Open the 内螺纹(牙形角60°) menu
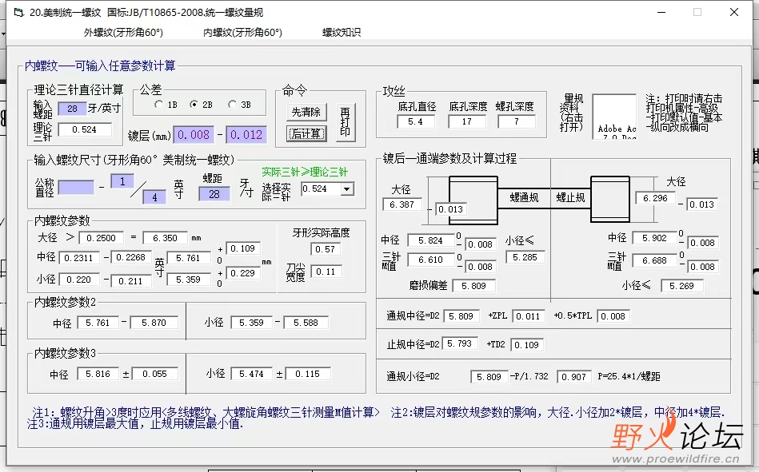The image size is (759, 472). coord(242,33)
